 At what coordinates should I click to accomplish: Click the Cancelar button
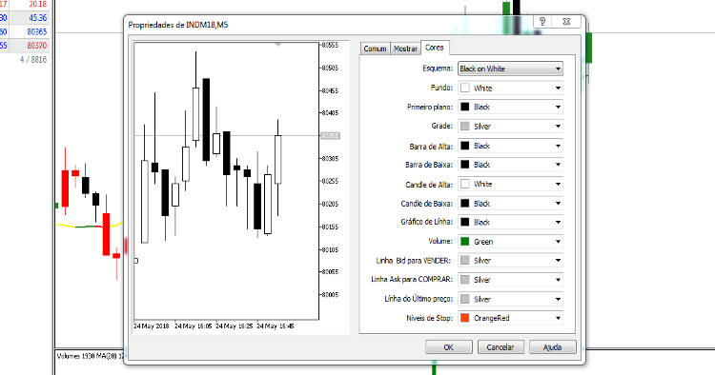[500, 347]
